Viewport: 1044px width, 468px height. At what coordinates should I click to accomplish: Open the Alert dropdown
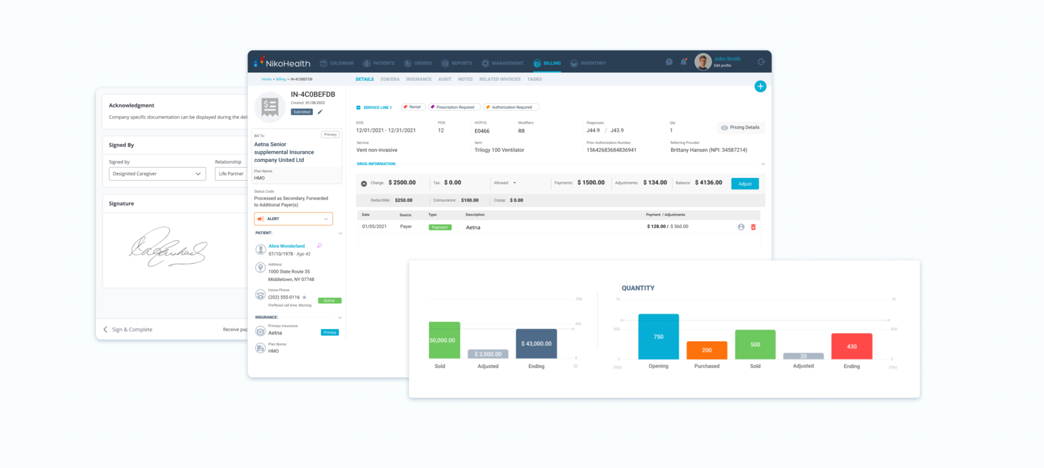(x=294, y=219)
